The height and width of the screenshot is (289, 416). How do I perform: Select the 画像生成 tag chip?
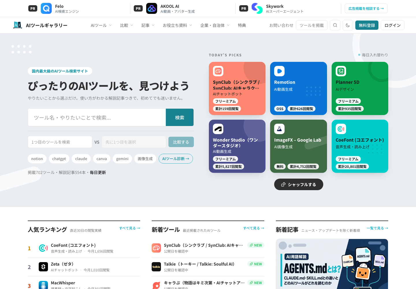coord(145,159)
